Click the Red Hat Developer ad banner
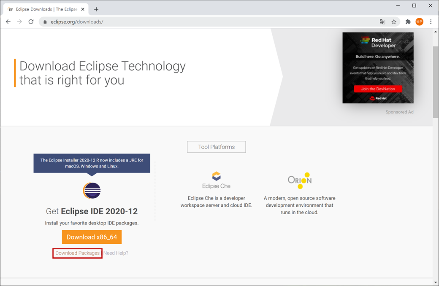The image size is (439, 286). [x=378, y=68]
